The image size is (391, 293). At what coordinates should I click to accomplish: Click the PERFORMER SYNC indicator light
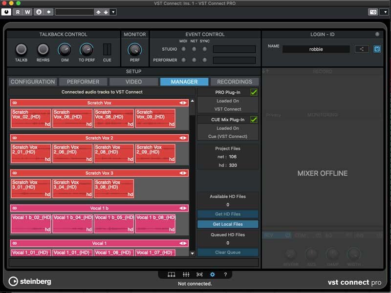[x=204, y=60]
